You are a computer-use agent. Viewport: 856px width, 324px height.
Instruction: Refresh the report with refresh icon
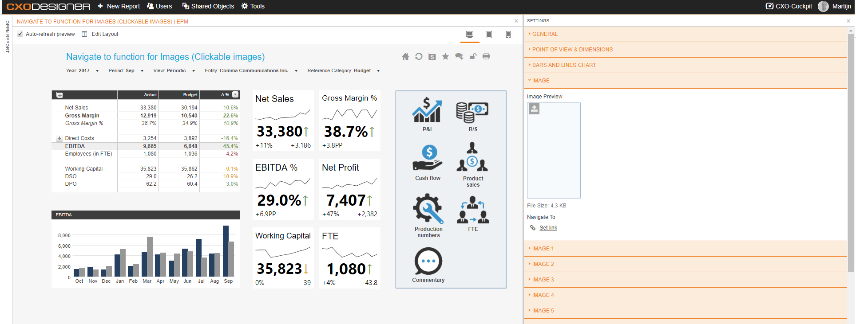click(419, 56)
